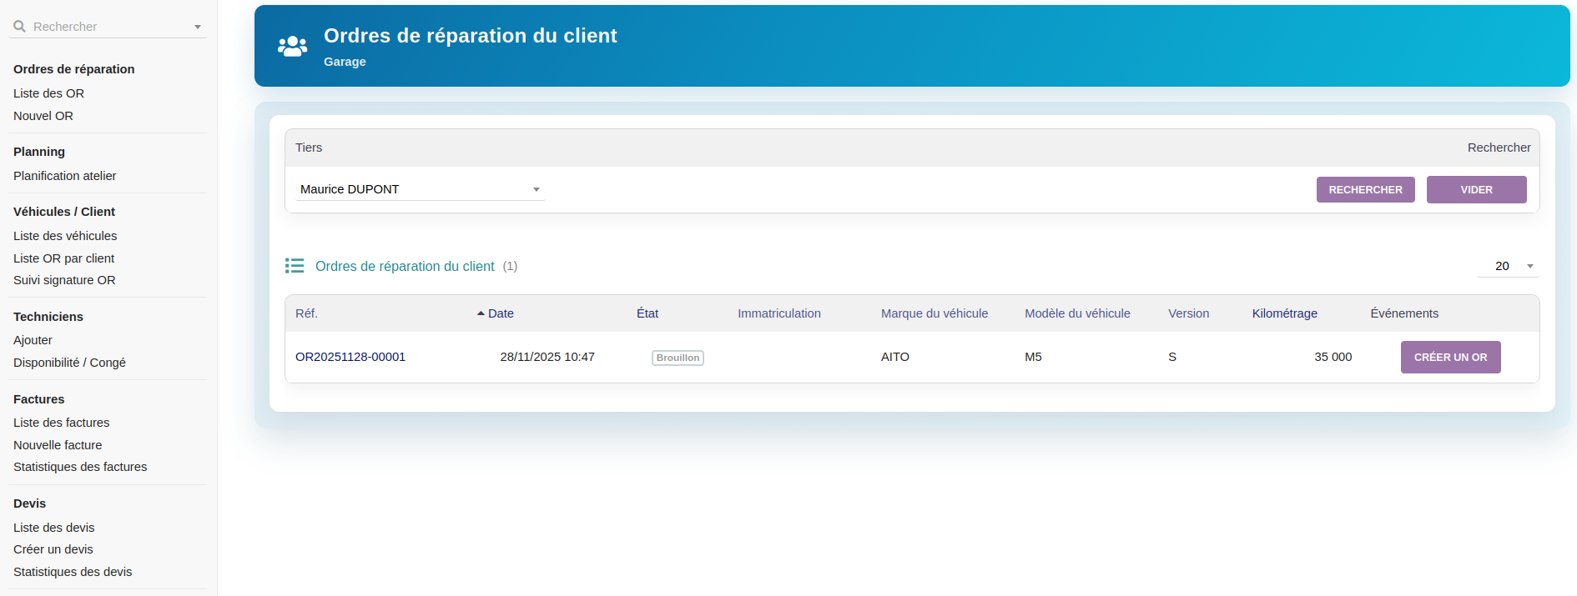Open Suivi signature OR page
Image resolution: width=1577 pixels, height=596 pixels.
coord(64,280)
